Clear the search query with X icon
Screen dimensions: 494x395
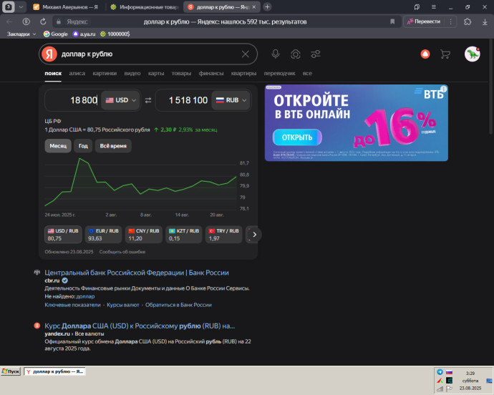pos(245,54)
